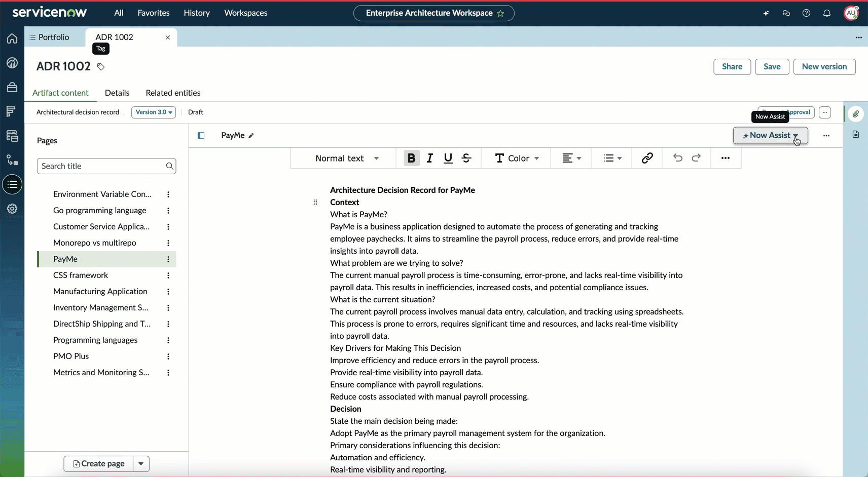The image size is (868, 477).
Task: Open the History menu
Action: 197,13
